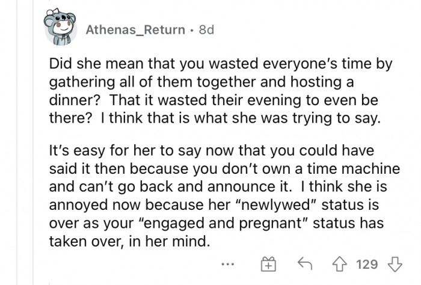Screen dimensions: 421x285
Task: Downvote the Athenas_Return comment
Action: pos(394,264)
